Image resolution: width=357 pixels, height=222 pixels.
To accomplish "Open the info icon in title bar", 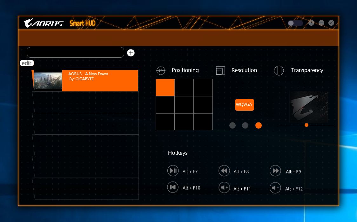I will click(x=311, y=23).
